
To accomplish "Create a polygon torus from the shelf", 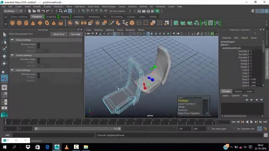I will (47, 23).
